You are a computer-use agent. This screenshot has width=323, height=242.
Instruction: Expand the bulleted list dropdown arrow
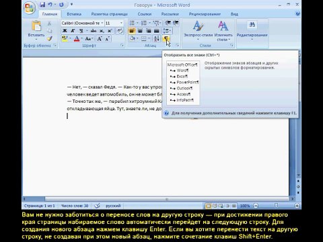pos(137,23)
